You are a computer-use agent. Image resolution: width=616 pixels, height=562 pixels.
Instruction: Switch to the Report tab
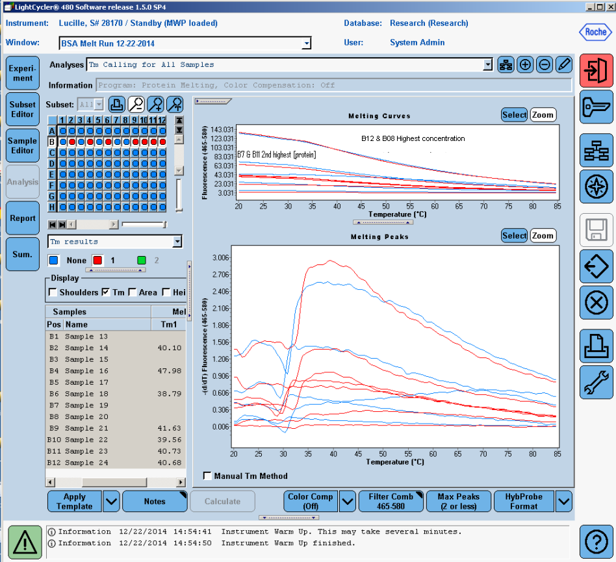point(22,218)
